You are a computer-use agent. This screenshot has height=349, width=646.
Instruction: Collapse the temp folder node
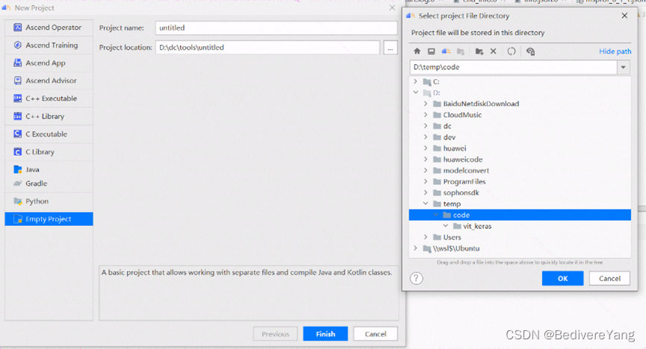tap(426, 204)
